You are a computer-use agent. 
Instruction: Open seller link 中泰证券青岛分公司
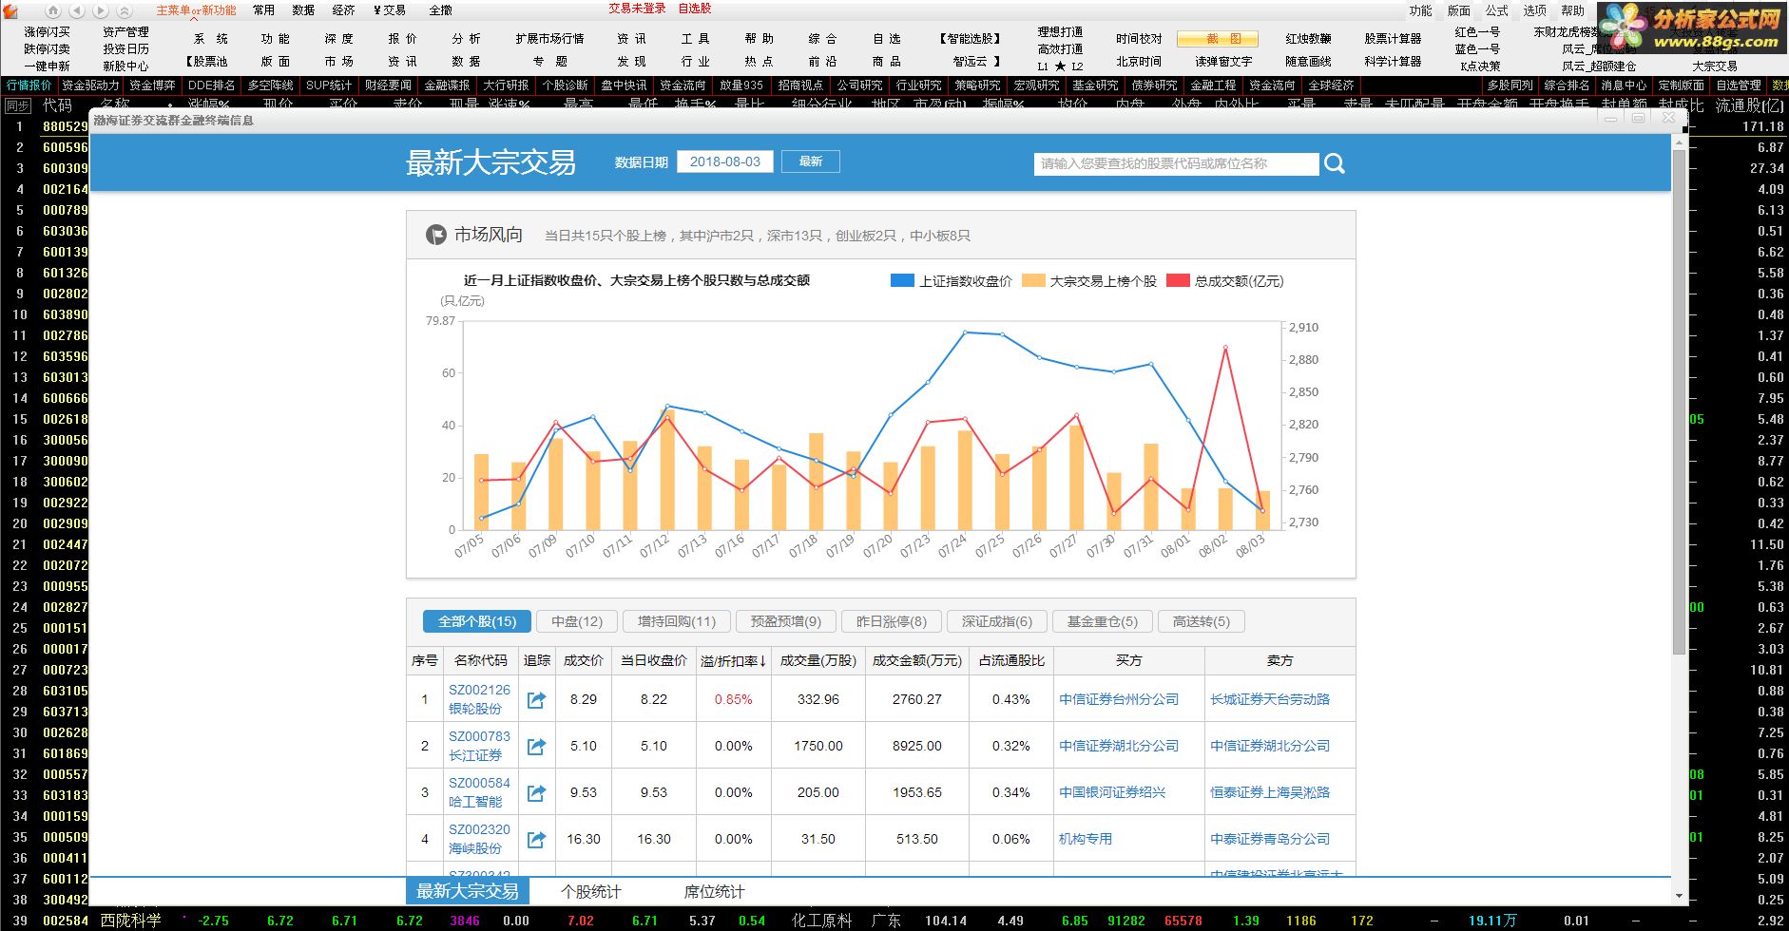[x=1270, y=839]
